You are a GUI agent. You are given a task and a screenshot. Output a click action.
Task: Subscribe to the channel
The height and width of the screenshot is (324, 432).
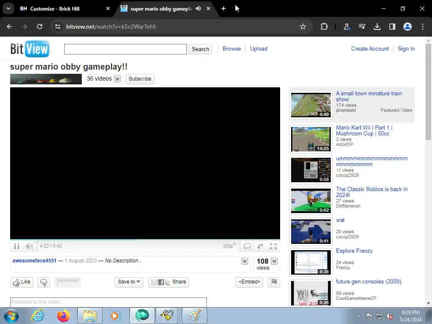[140, 79]
